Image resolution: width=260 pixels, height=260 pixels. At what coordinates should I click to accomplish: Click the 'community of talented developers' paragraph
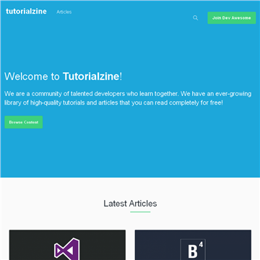coord(128,98)
